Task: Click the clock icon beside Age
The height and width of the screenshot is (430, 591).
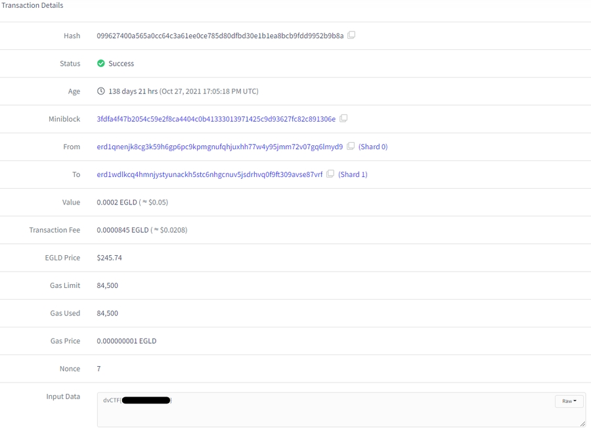Action: [101, 91]
